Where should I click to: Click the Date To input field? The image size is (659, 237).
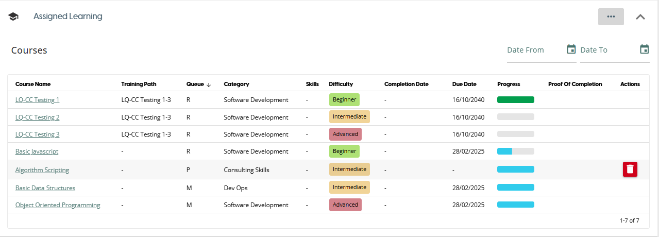pos(608,50)
